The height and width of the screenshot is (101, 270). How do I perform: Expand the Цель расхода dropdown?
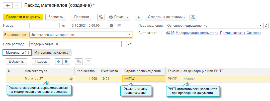[x=124, y=44]
